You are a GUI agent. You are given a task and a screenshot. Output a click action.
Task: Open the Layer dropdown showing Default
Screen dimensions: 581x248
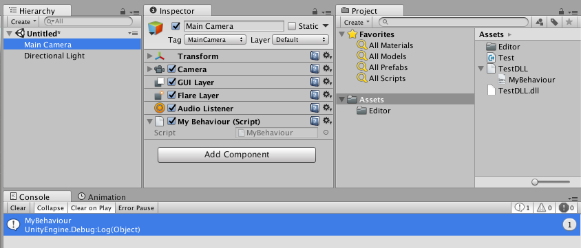pyautogui.click(x=301, y=40)
